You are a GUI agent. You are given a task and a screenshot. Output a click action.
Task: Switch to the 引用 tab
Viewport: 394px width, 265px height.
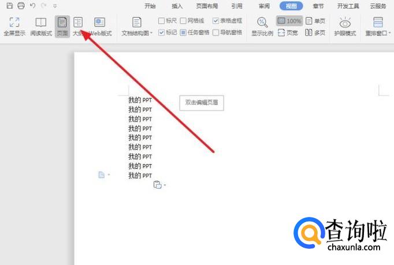(237, 6)
